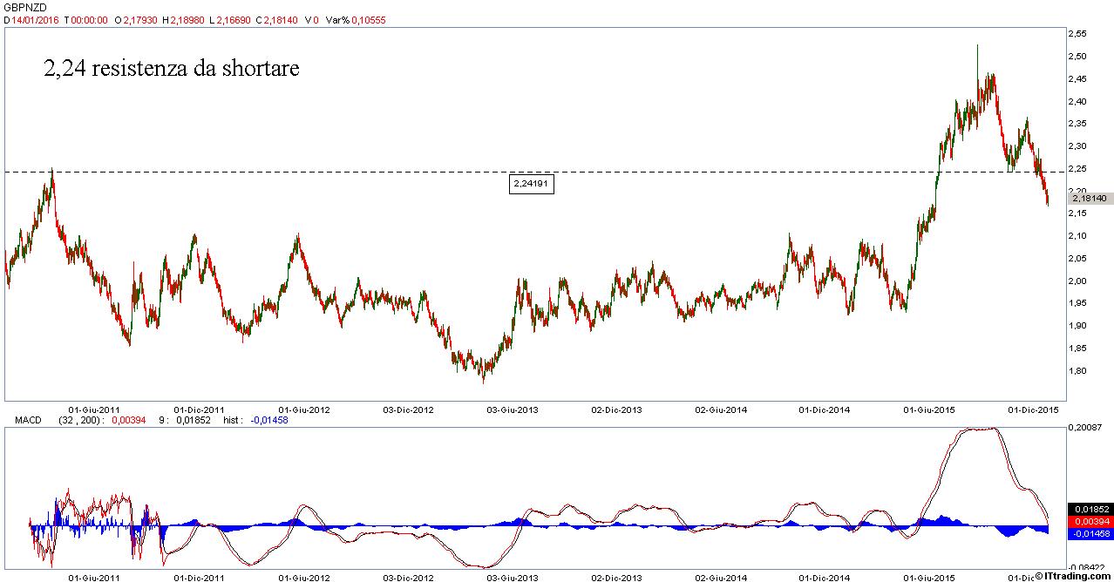Click the 01-Giu-2012 date on the MACD axis
The height and width of the screenshot is (582, 1114).
[304, 577]
